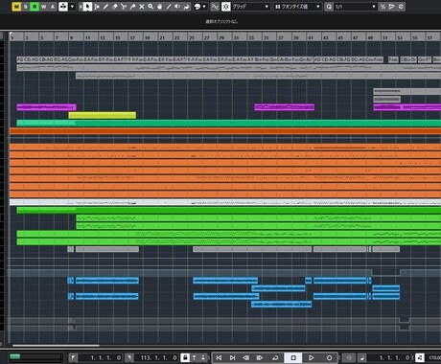This screenshot has height=364, width=441.
Task: Click the record transport button
Action: [329, 357]
